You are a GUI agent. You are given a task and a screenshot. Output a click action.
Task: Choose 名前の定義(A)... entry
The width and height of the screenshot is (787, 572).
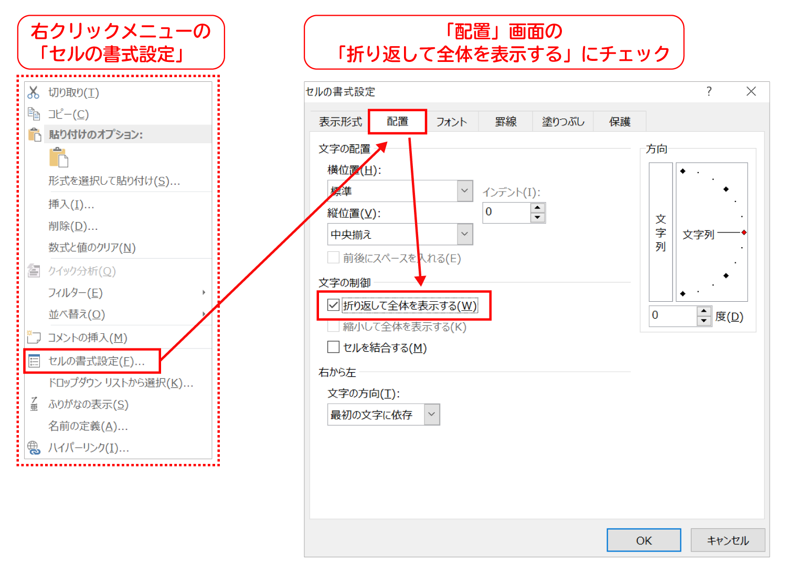[x=88, y=426]
